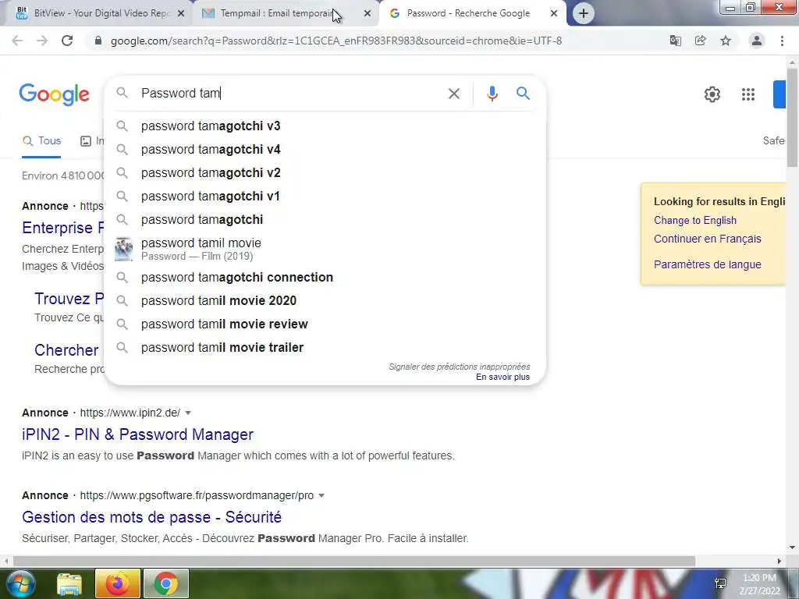The height and width of the screenshot is (599, 799).
Task: Open Gestion des mots de passe - Sécurité result
Action: (x=152, y=517)
